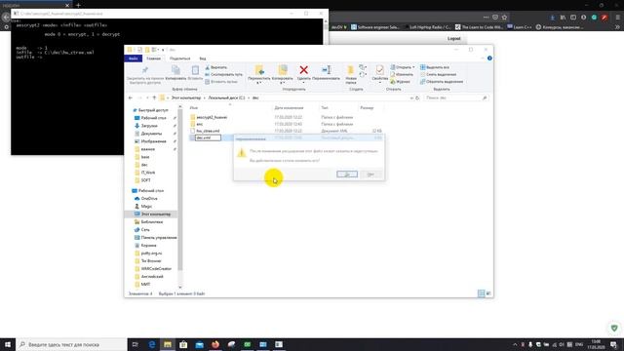624x351 pixels.
Task: Click Logout on the browser page
Action: point(453,39)
